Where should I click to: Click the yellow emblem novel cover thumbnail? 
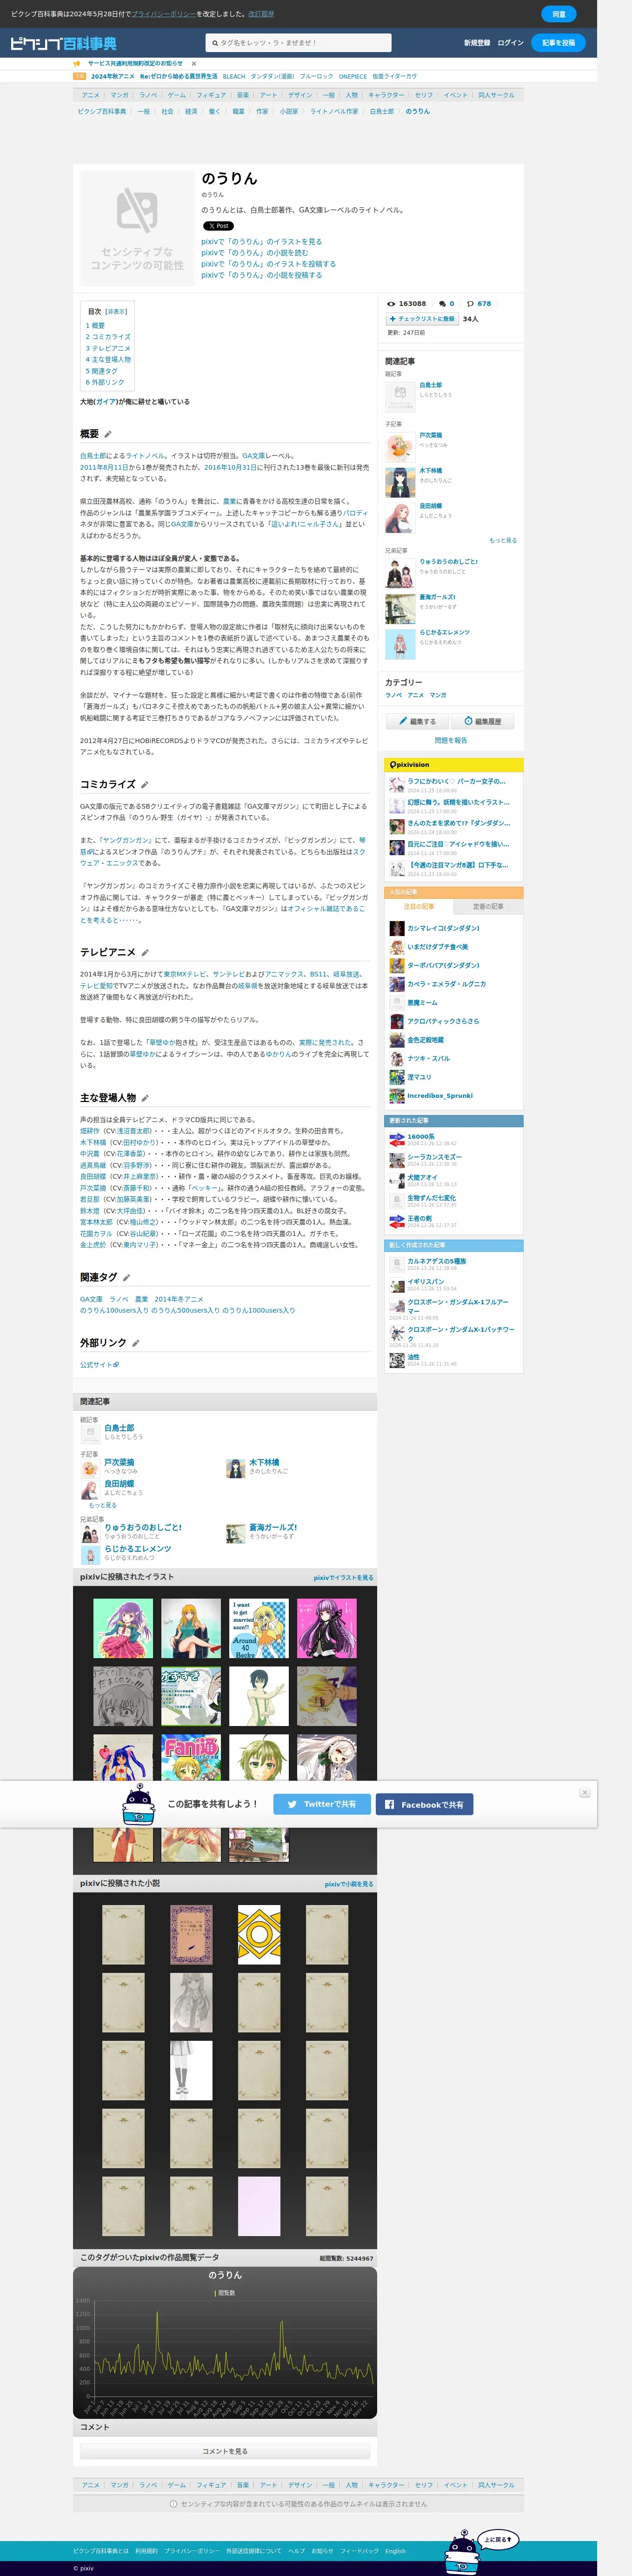coord(259,1935)
